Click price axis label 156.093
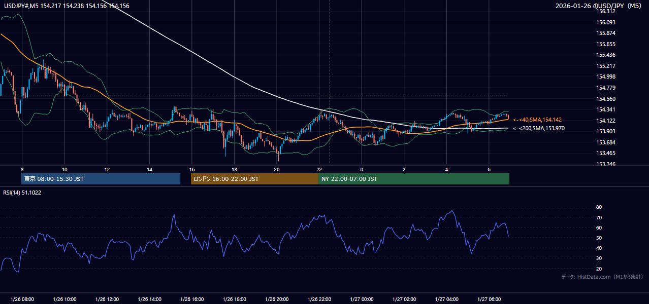The image size is (649, 304). 605,22
